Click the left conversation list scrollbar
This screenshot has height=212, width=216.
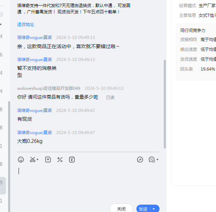(x=9, y=140)
